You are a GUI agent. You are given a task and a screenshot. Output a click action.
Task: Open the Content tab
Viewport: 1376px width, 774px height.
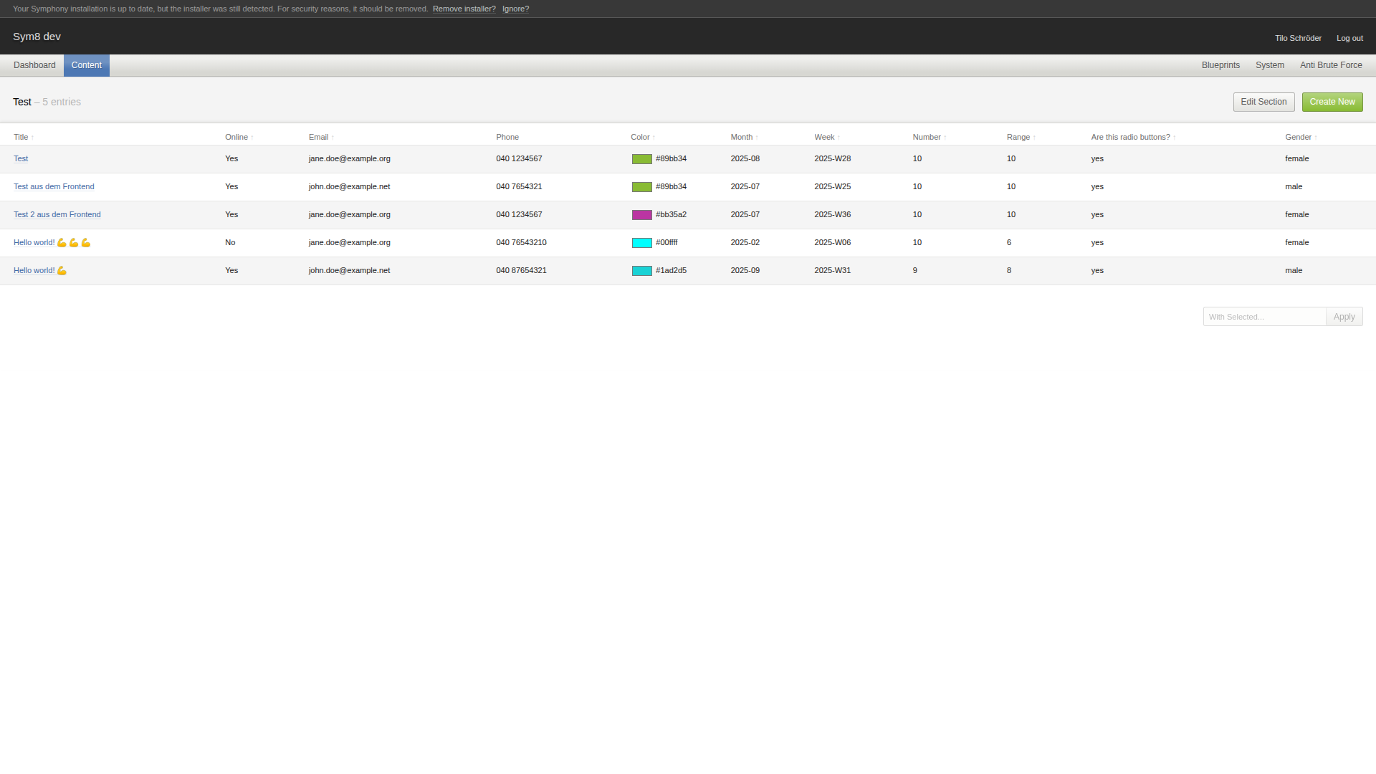point(86,65)
